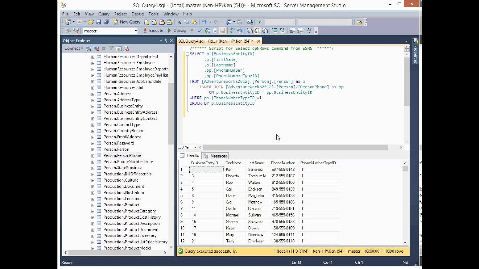Switch output to Results to Grid
This screenshot has height=269, width=479.
(258, 31)
